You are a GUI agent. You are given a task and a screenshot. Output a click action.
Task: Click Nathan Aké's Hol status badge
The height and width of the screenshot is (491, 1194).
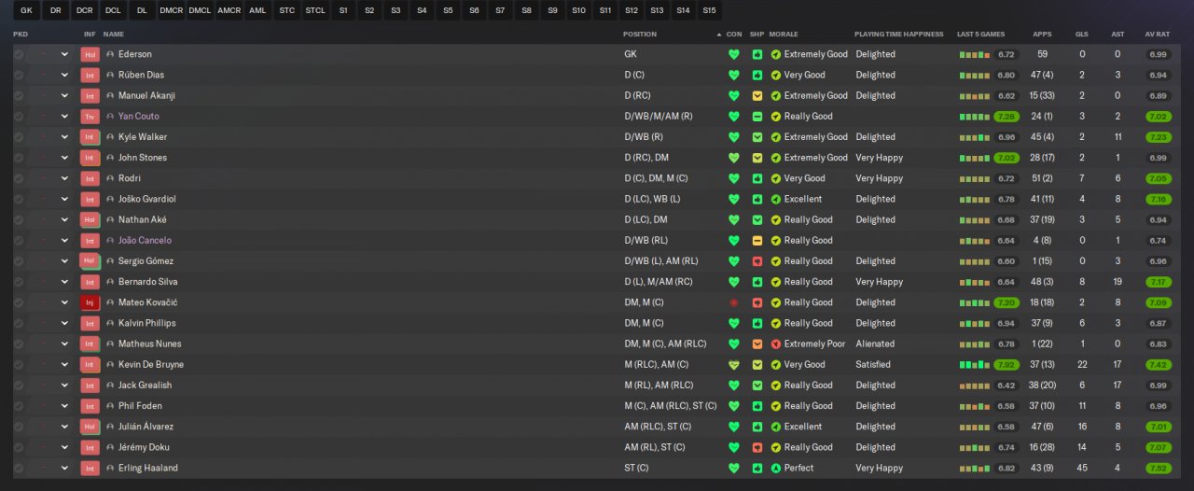90,219
